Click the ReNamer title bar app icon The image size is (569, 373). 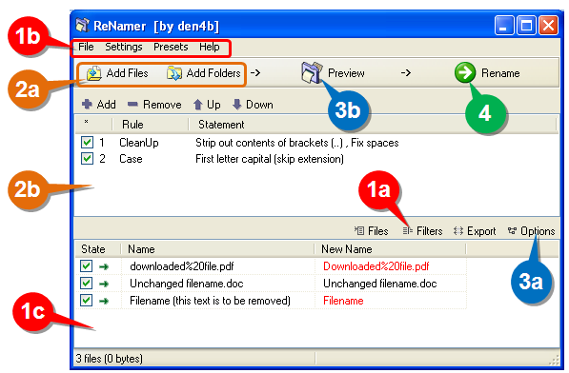coord(83,26)
